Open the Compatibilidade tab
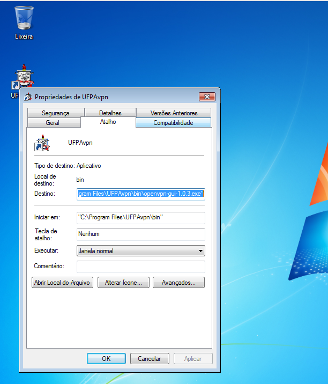 coord(173,122)
